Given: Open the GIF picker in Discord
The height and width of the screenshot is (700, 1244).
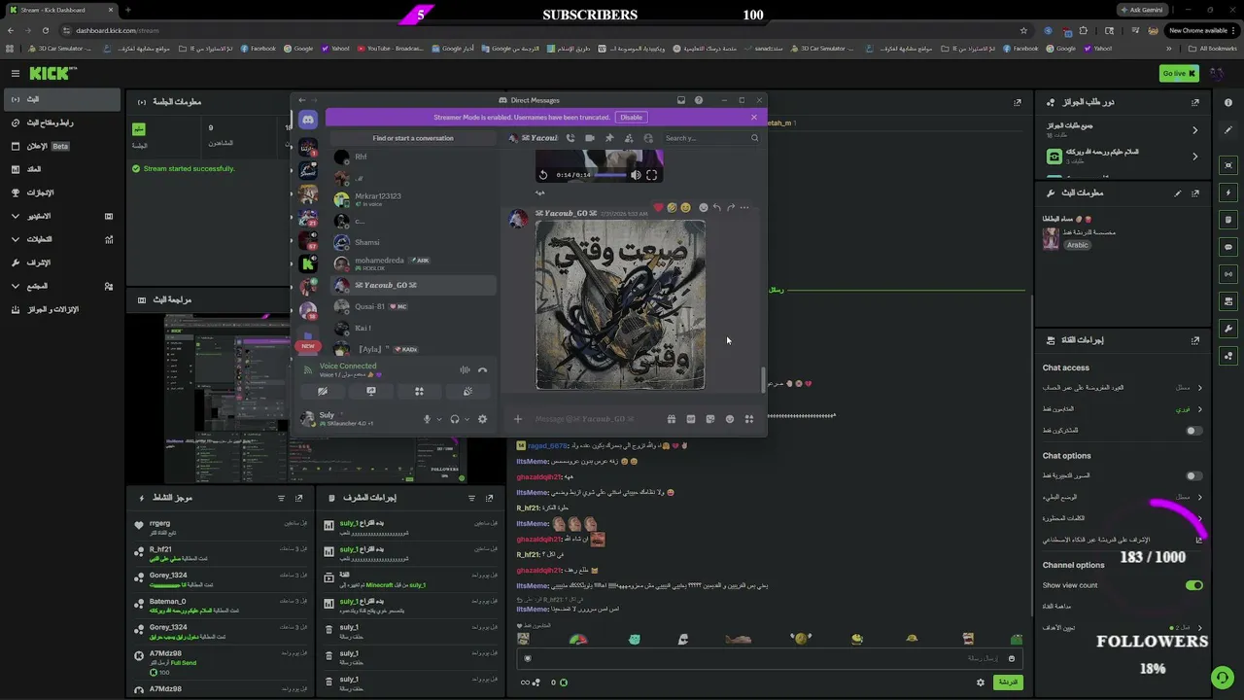Looking at the screenshot, I should [691, 419].
